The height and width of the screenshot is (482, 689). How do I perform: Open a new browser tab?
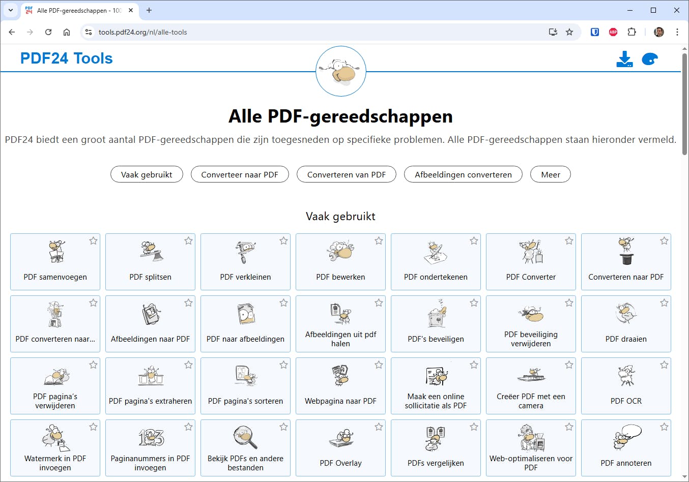(x=149, y=10)
